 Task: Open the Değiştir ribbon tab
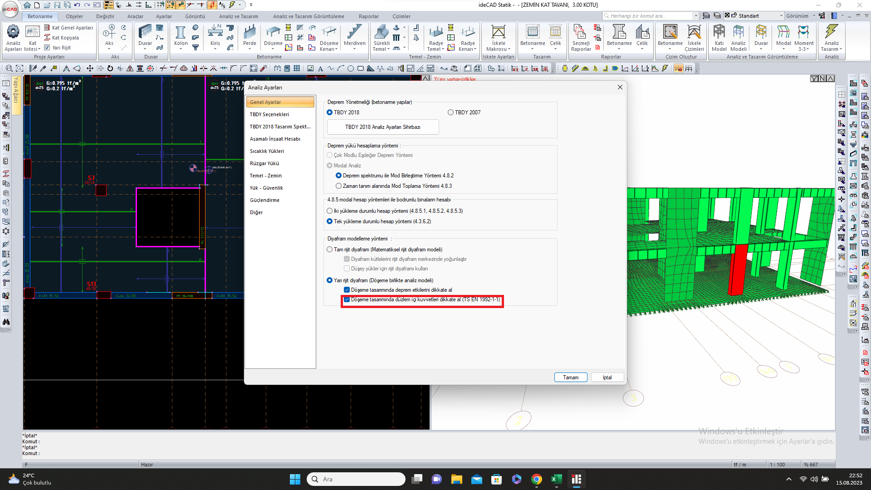click(105, 16)
